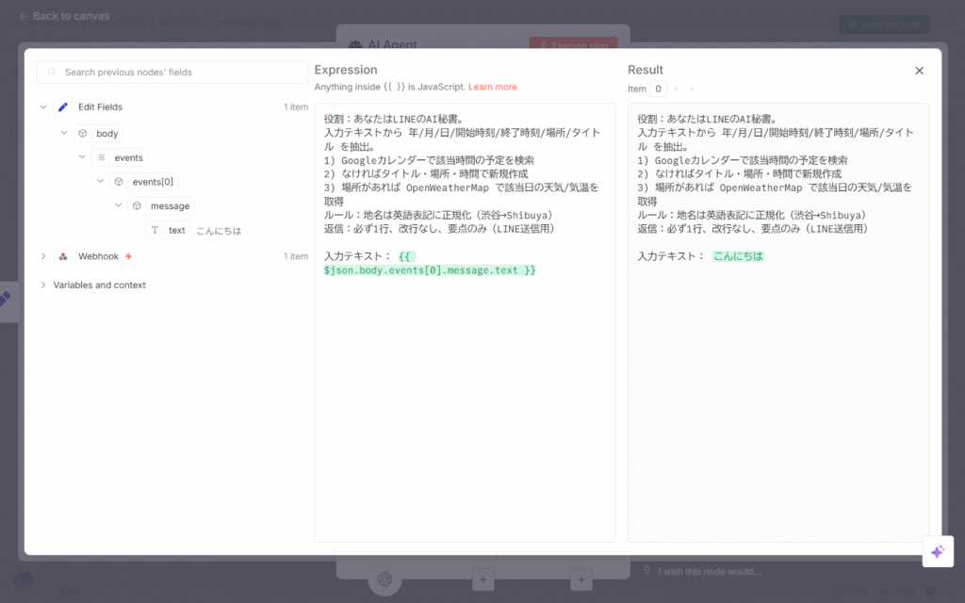Viewport: 965px width, 603px height.
Task: Expand the Webhook node section
Action: point(43,256)
